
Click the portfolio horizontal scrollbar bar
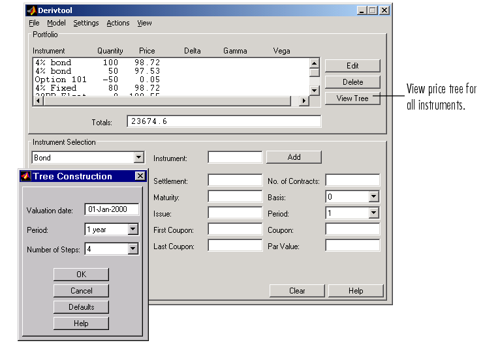click(x=167, y=100)
